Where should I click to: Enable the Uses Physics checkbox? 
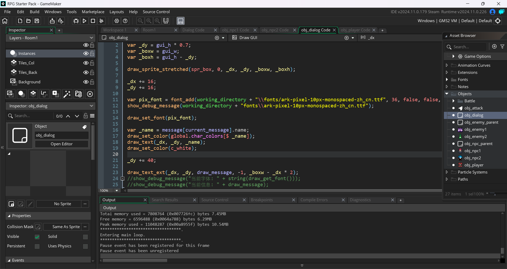tap(85, 246)
